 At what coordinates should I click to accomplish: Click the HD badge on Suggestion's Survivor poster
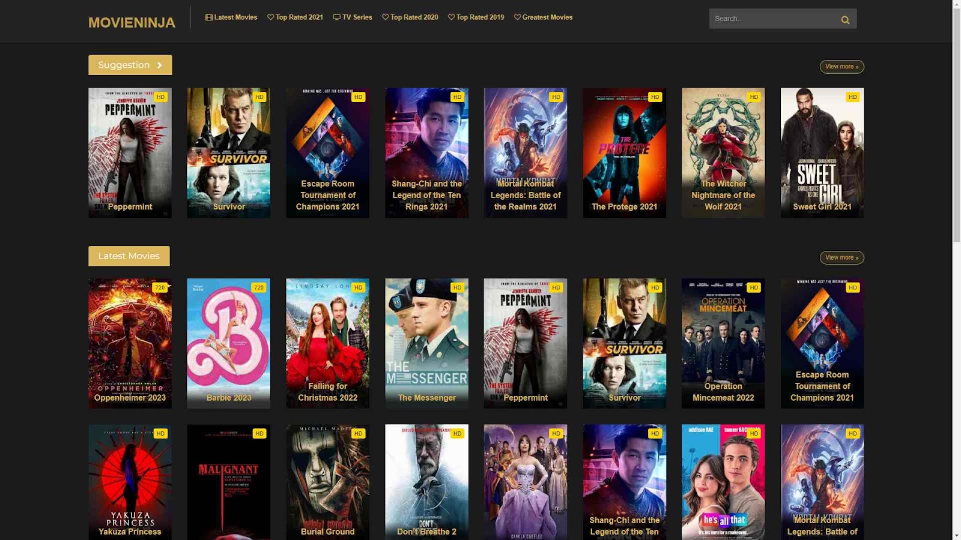(x=259, y=97)
